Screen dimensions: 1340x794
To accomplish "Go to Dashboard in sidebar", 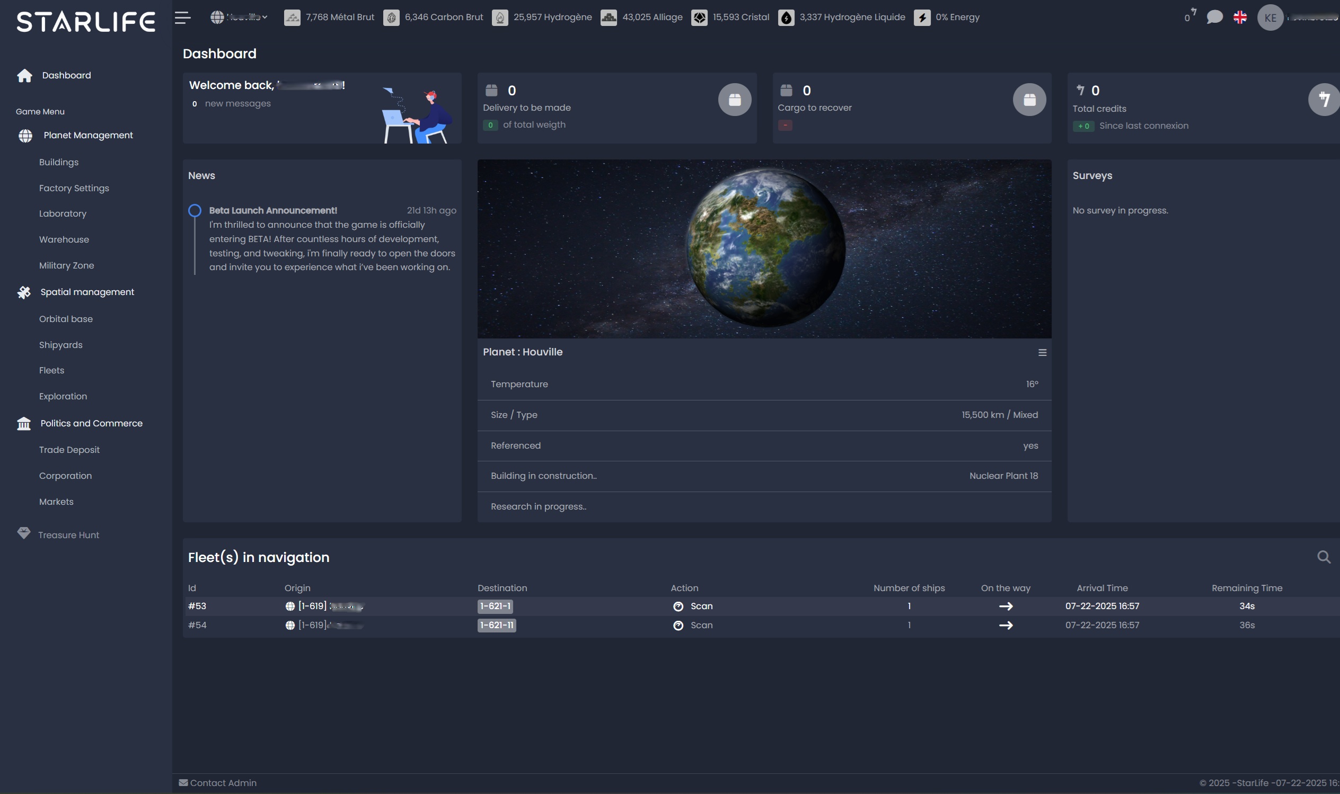I will coord(66,75).
